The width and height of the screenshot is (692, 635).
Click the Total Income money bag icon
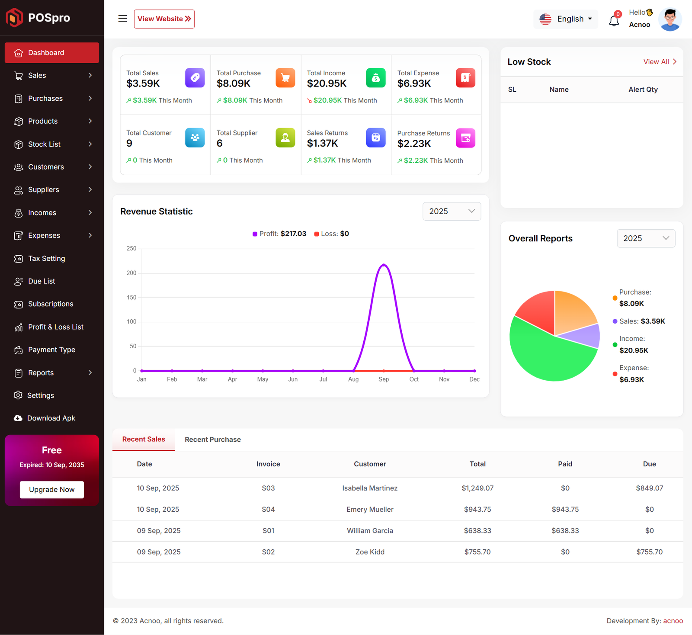[x=375, y=78]
